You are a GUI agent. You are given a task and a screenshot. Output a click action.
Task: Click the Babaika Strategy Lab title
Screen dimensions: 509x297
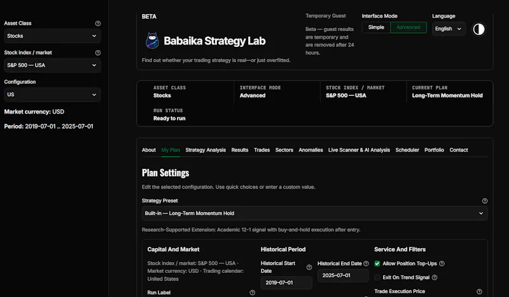click(x=214, y=41)
